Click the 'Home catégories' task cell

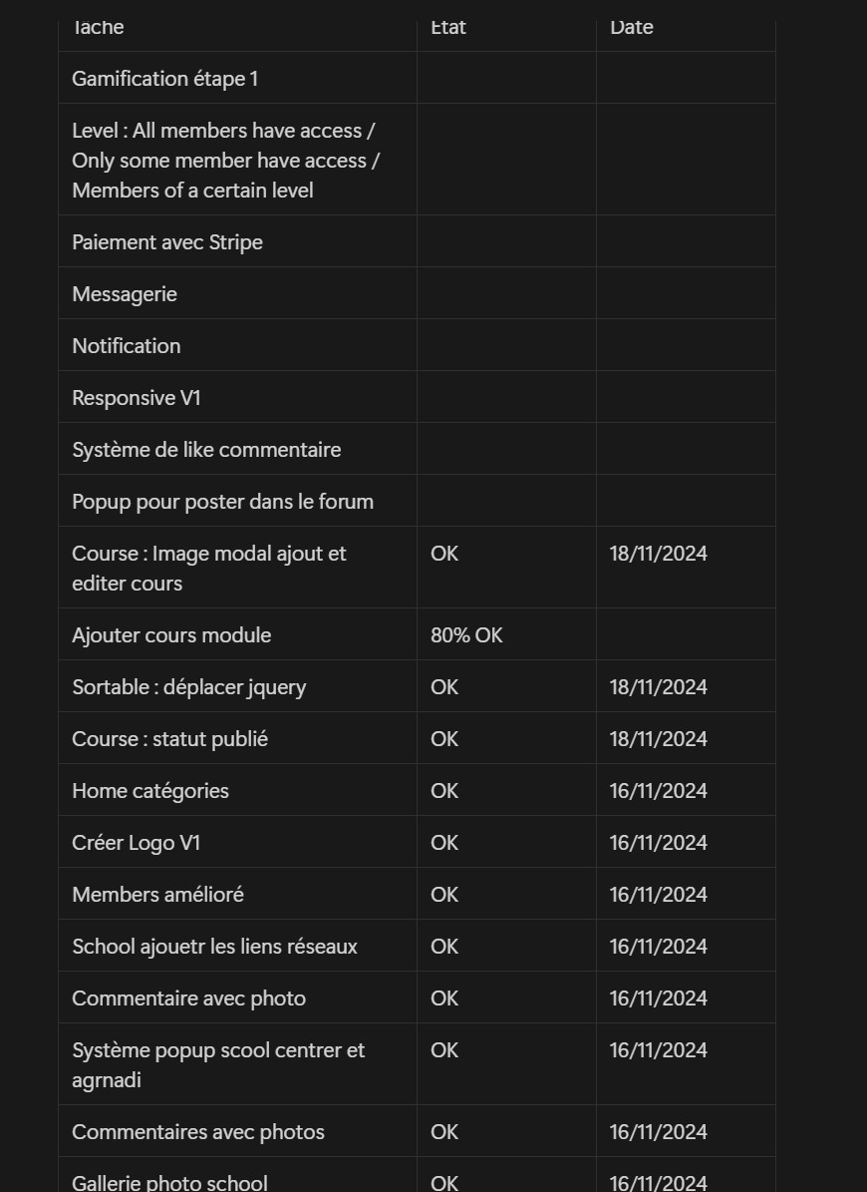(237, 790)
